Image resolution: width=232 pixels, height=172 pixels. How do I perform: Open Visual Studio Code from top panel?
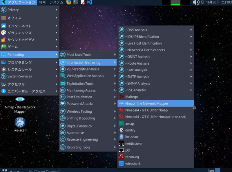pos(89,3)
